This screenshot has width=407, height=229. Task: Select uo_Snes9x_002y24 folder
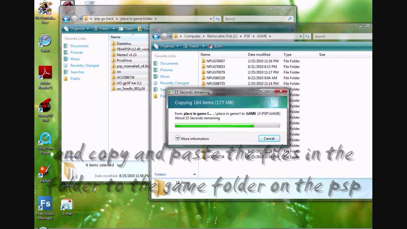[x=128, y=89]
